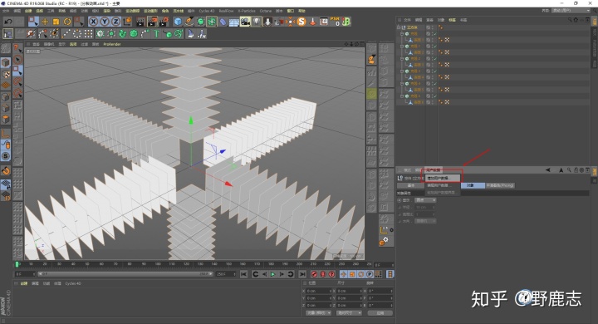Select the Move tool icon
The width and height of the screenshot is (598, 324).
click(45, 22)
